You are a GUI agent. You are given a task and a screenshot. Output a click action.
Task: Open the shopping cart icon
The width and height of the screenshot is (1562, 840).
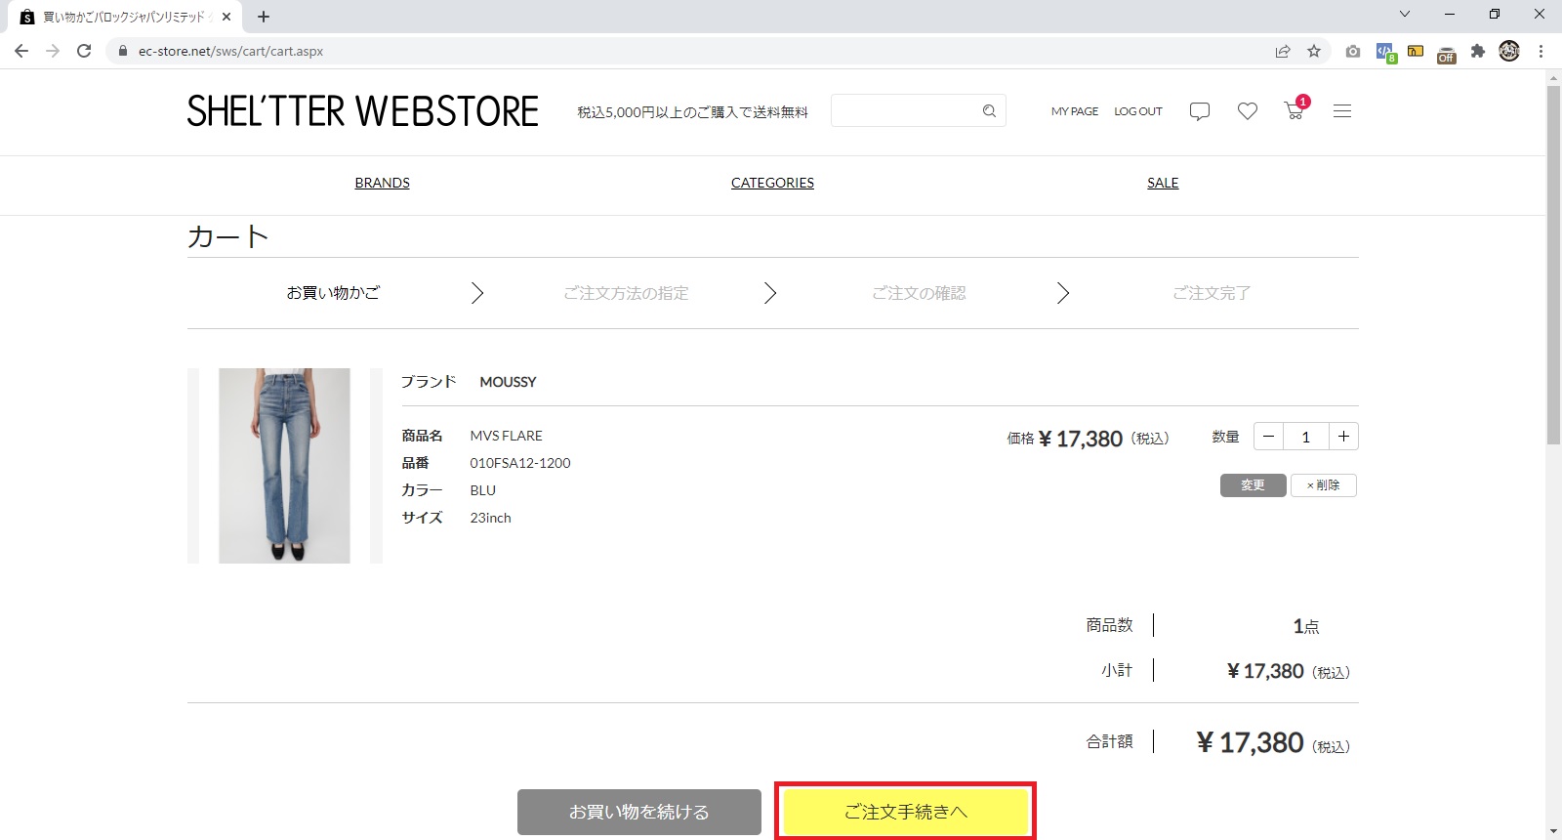(1295, 110)
